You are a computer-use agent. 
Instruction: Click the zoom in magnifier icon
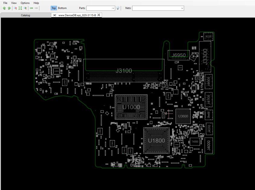click(x=25, y=8)
